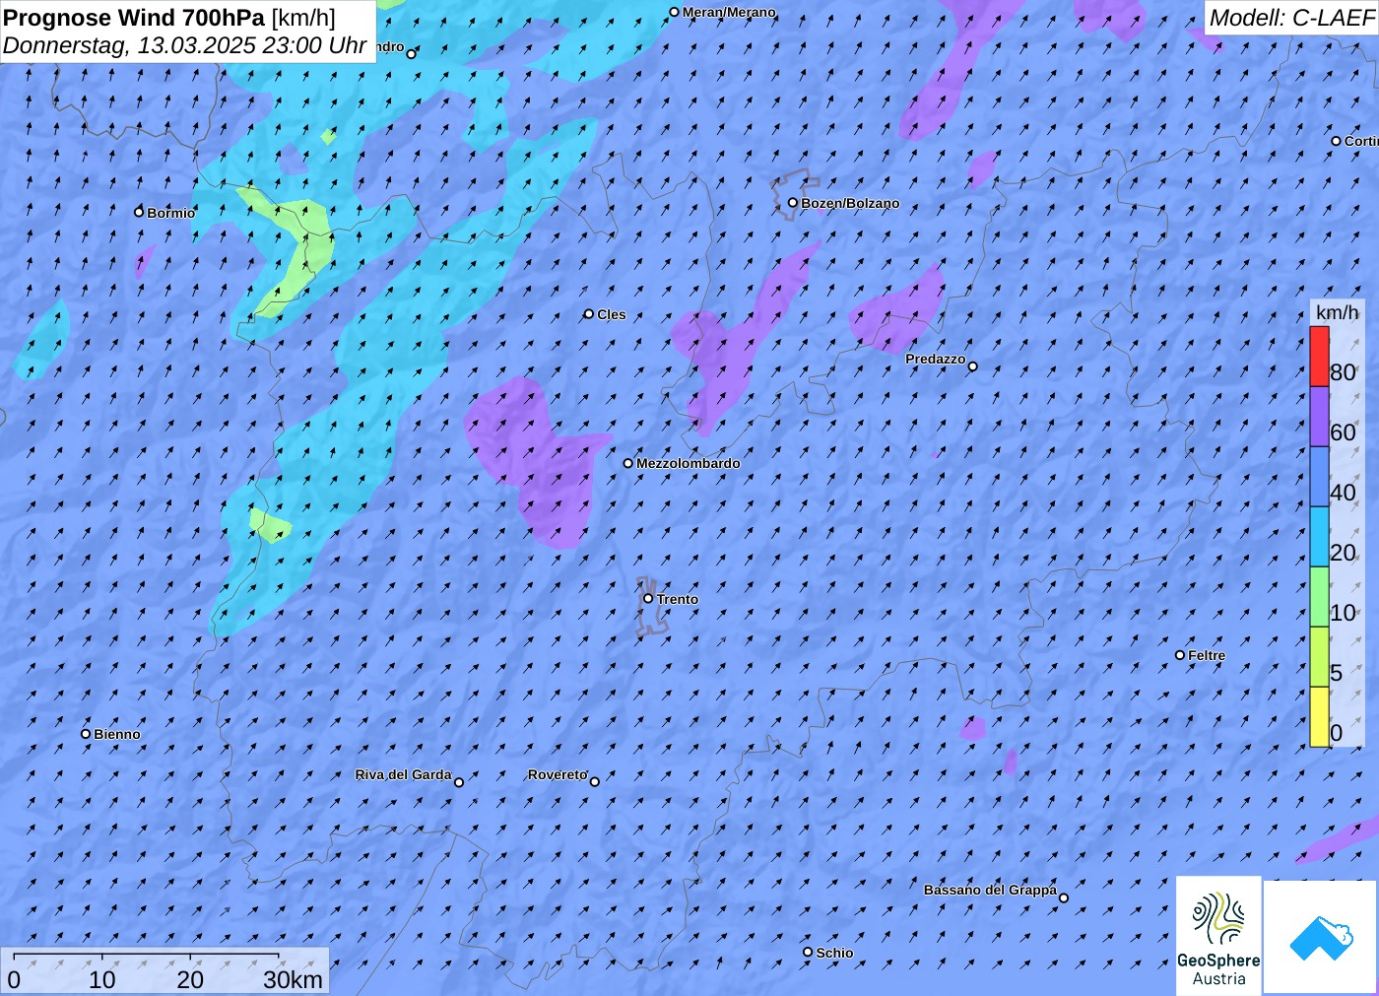Select the Bassano del Grappa marker
Screen dimensions: 1379x996
[x=1064, y=897]
